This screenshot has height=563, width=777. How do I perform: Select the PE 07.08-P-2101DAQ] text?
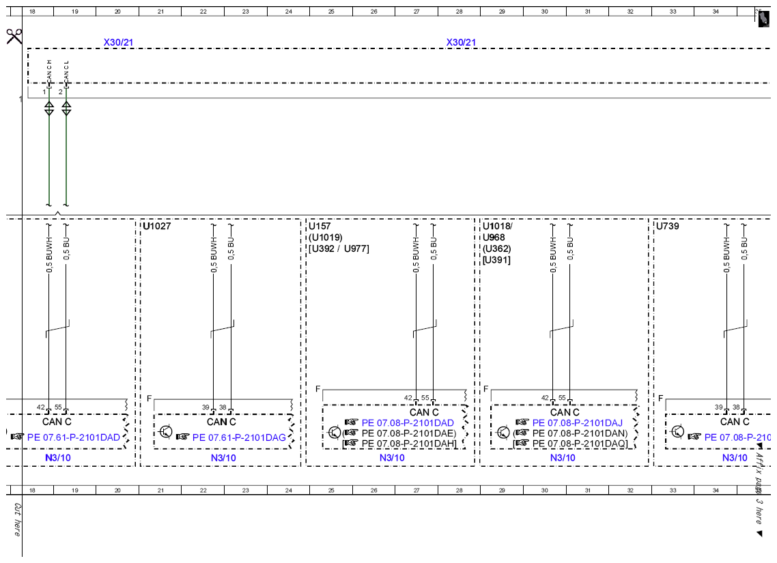coord(580,444)
